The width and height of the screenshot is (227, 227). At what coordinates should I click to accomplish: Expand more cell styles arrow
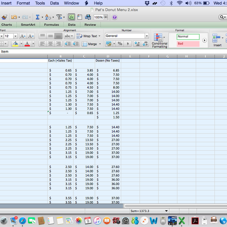[x=204, y=40]
